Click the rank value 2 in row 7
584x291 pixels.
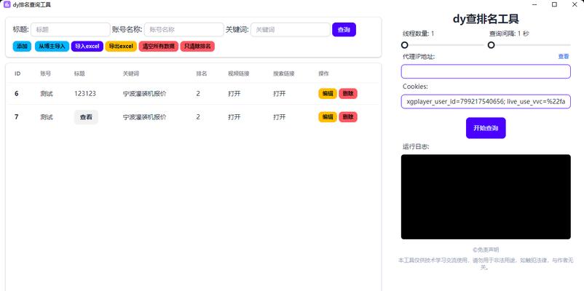(x=198, y=117)
